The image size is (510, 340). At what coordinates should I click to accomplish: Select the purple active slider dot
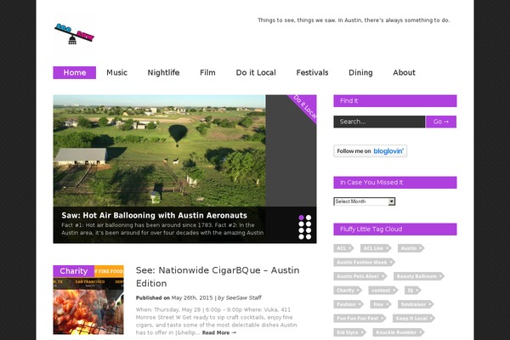pos(301,218)
